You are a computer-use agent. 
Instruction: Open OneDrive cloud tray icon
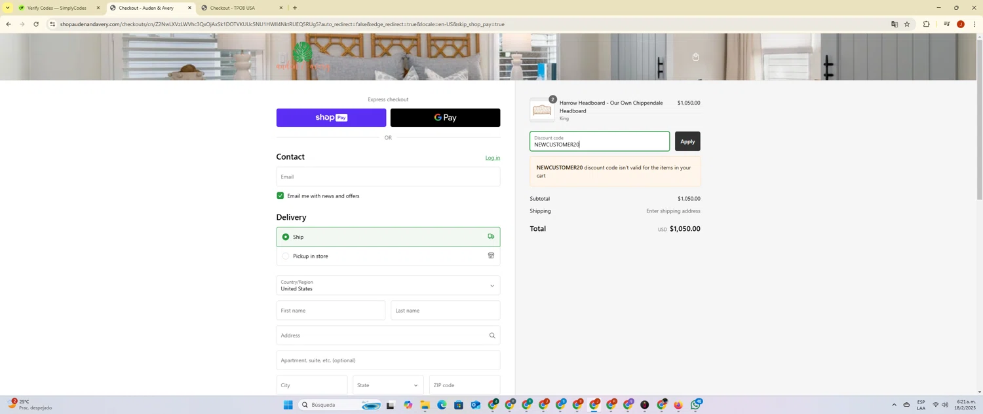906,405
